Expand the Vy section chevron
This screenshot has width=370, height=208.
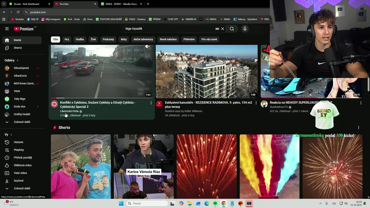[11, 135]
